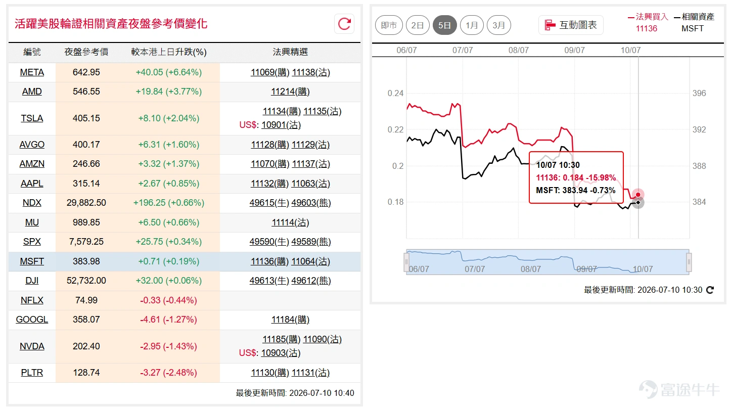Open the AMZN stock link
This screenshot has height=408, width=730.
click(32, 164)
